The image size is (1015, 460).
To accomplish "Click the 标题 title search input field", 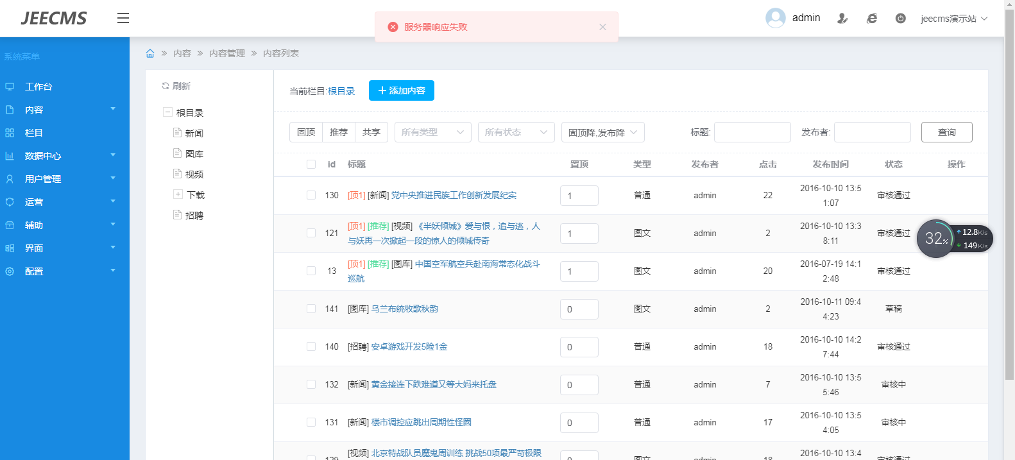I will 752,132.
